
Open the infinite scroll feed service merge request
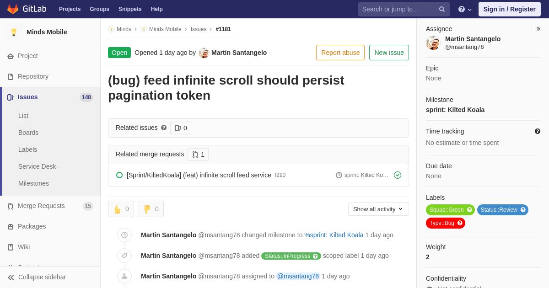199,175
